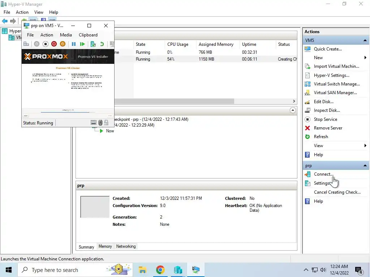Image resolution: width=370 pixels, height=277 pixels.
Task: Click the keyboard icon in VM status bar
Action: pos(94,123)
